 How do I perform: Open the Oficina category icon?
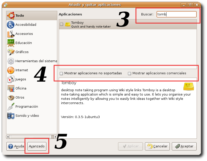click(x=11, y=88)
